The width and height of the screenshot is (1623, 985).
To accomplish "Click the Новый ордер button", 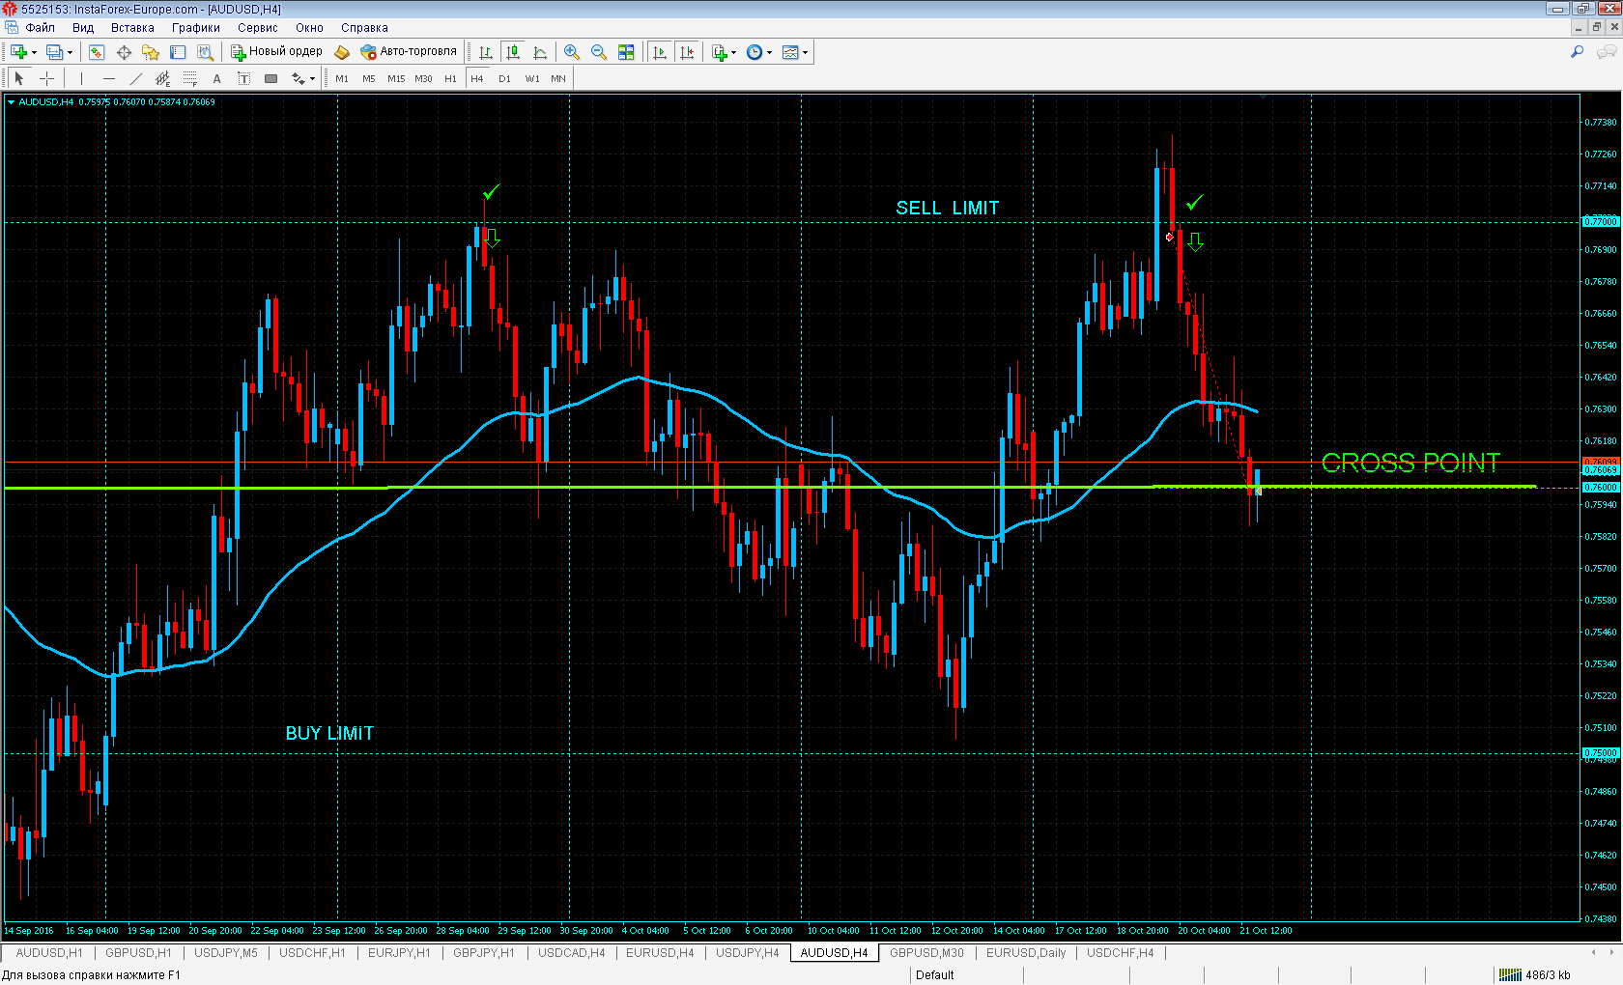I will click(x=276, y=52).
